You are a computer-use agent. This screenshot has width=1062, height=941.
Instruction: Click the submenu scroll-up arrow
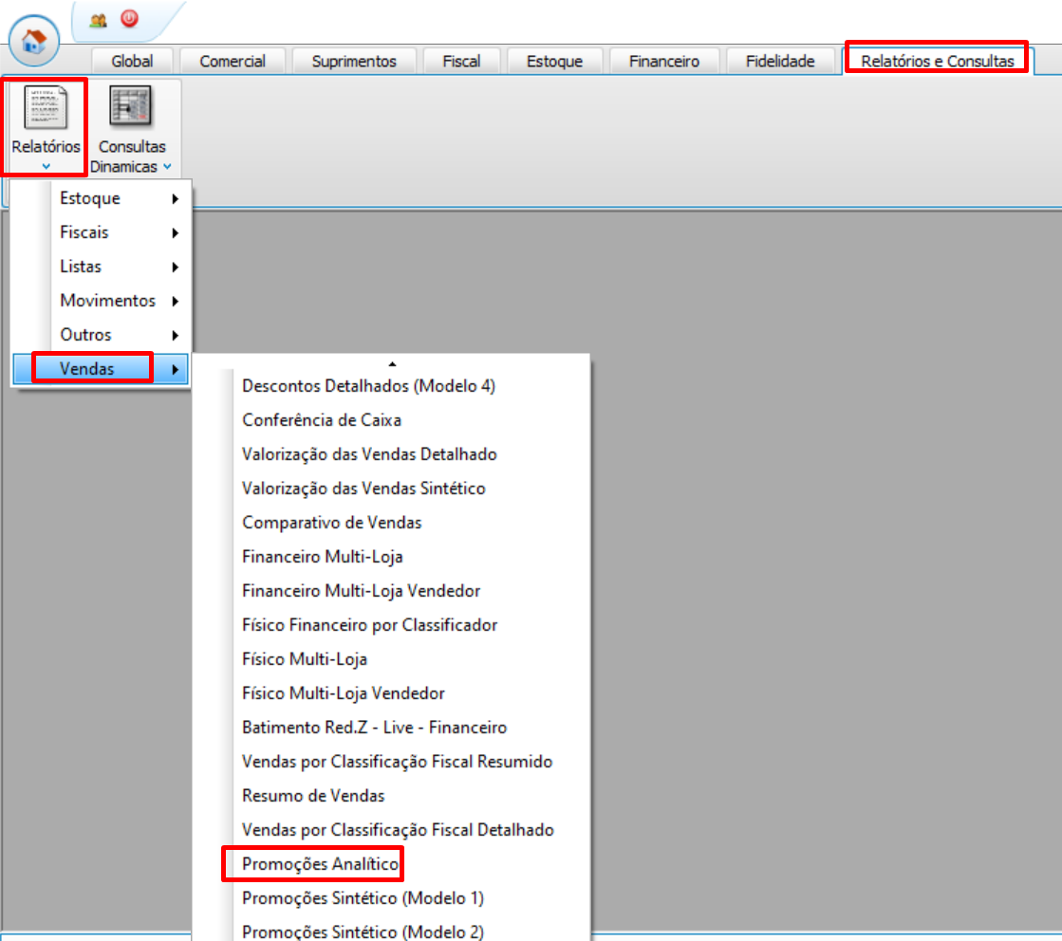tap(392, 363)
